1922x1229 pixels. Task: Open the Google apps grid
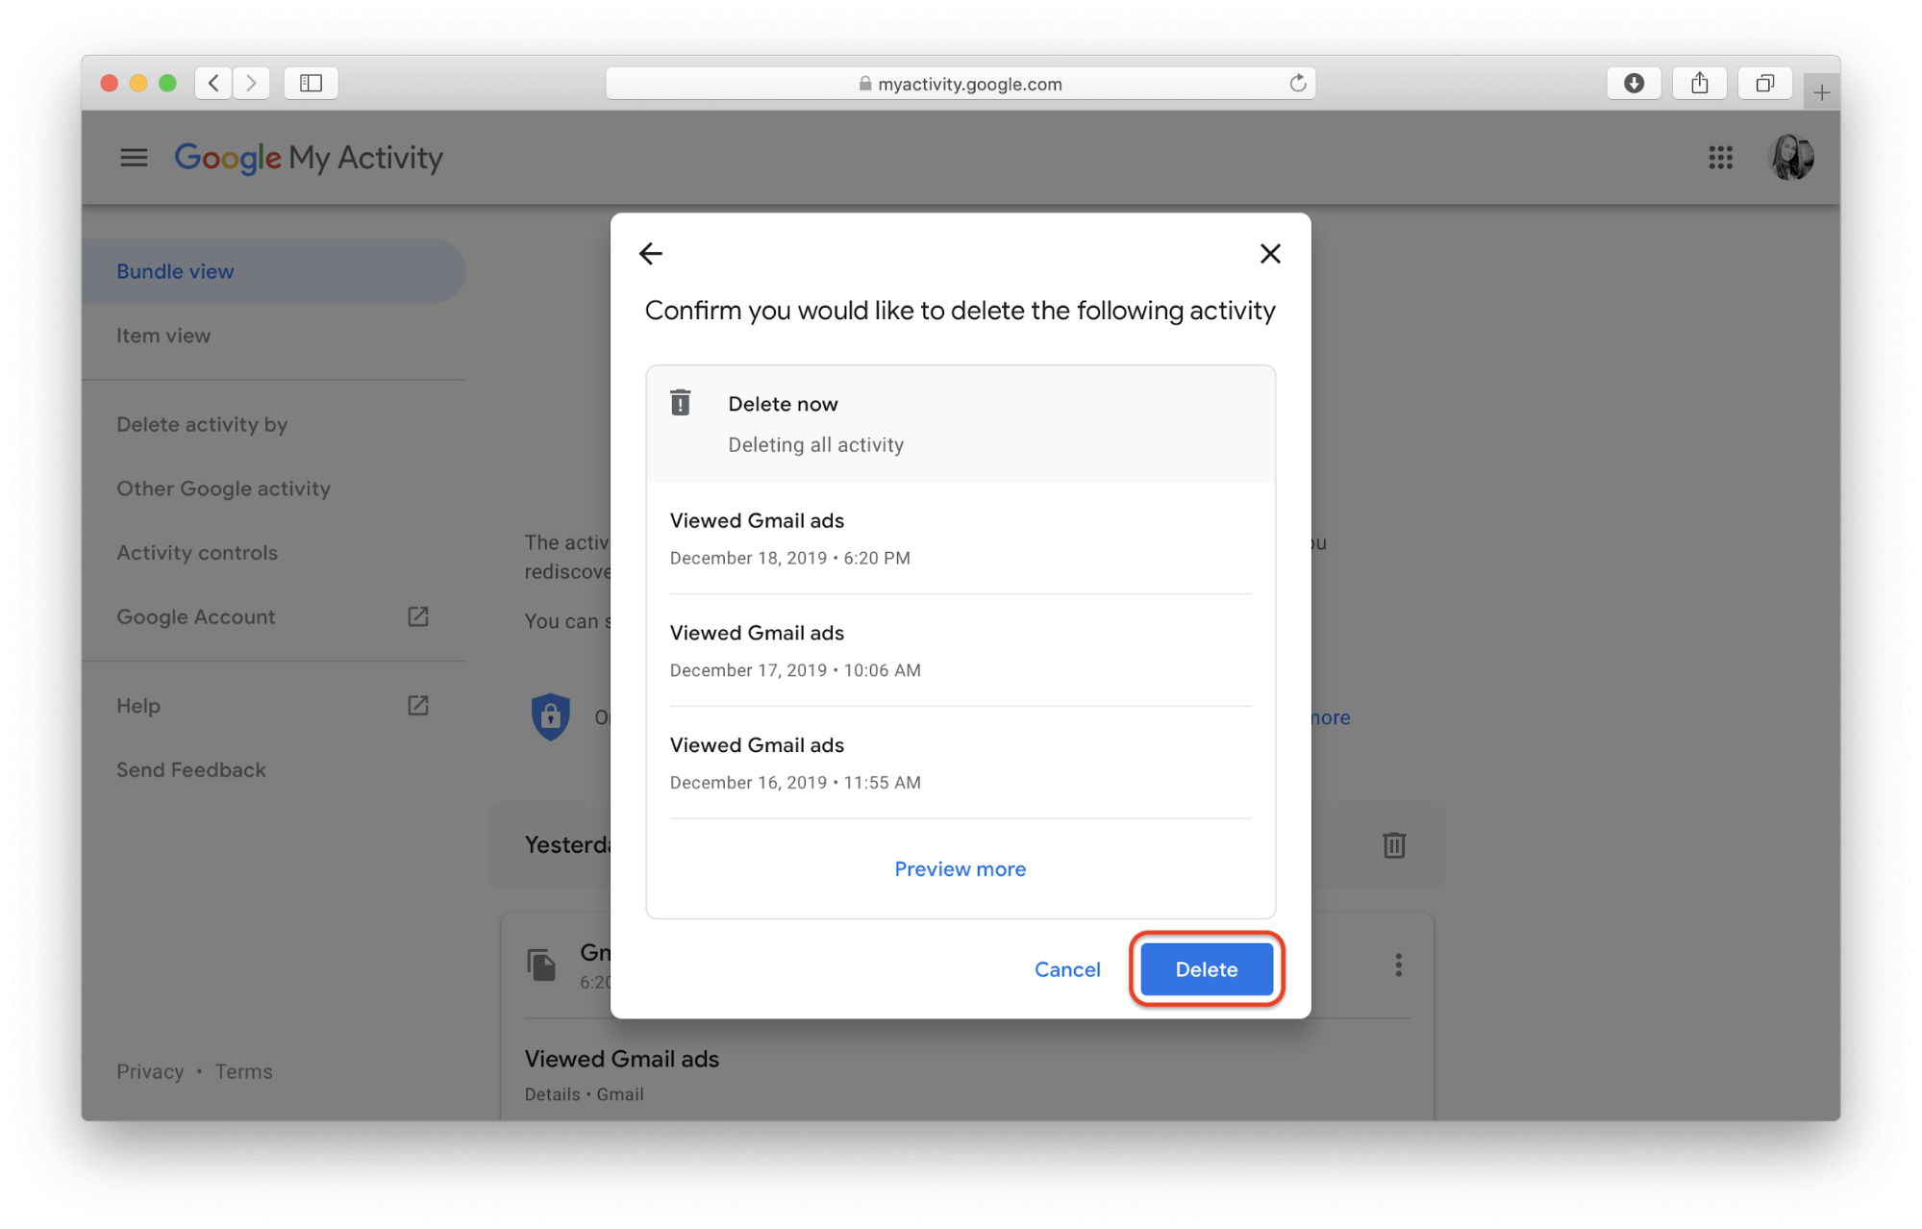[1720, 158]
